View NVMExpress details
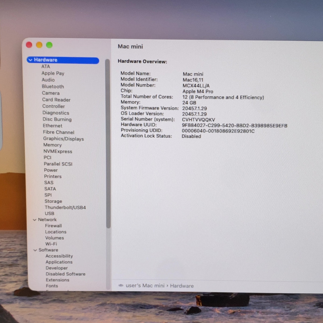Image resolution: width=323 pixels, height=323 pixels. 58,152
